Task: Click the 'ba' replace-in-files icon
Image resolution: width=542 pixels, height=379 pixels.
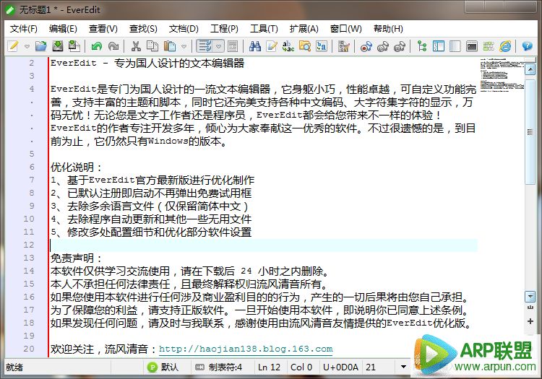Action: [322, 46]
